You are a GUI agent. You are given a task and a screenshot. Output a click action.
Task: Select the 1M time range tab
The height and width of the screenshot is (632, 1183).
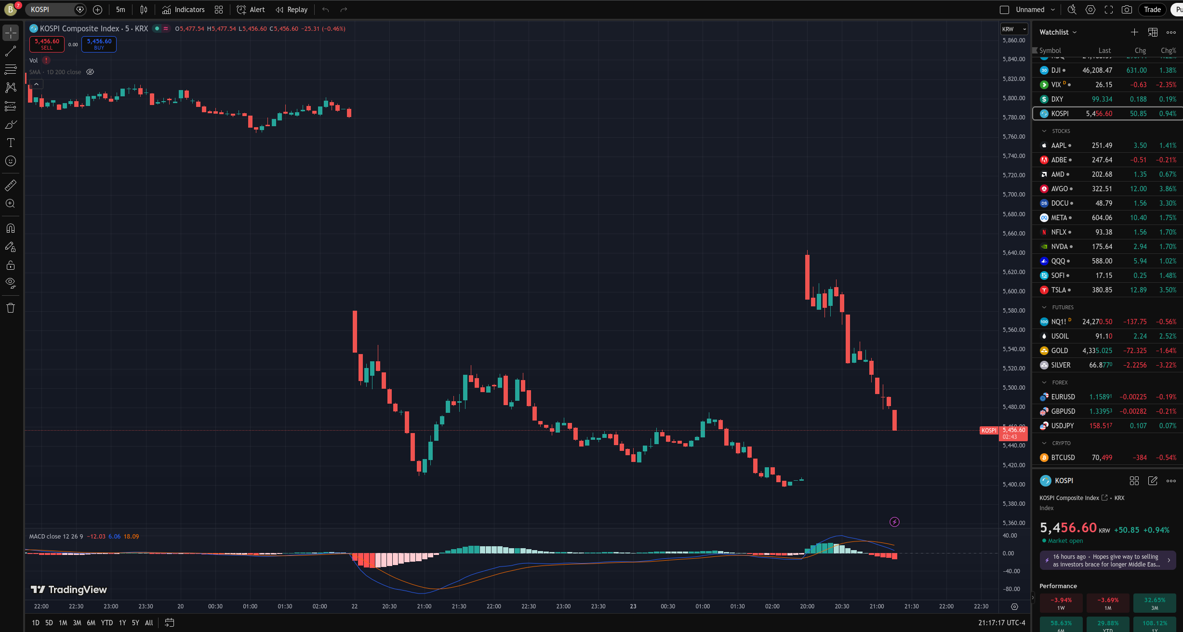[63, 623]
